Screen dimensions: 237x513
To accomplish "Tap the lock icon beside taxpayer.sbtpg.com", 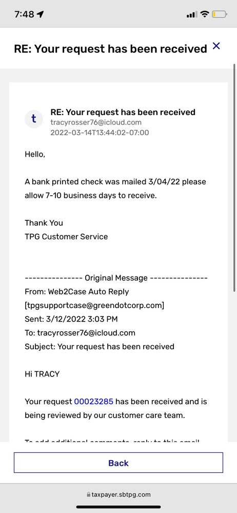I will (x=89, y=495).
